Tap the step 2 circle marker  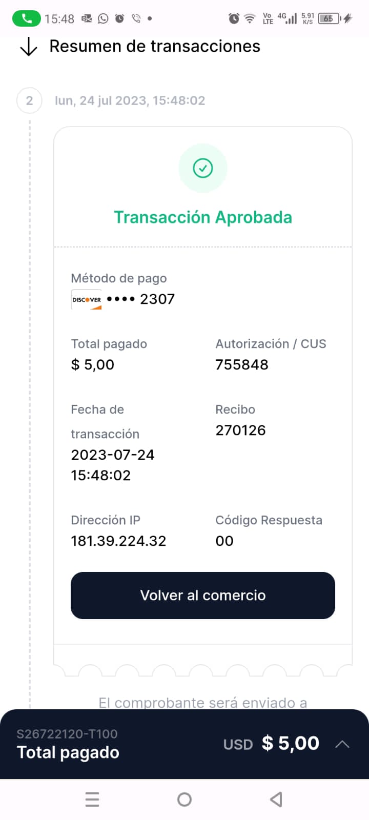(x=29, y=100)
